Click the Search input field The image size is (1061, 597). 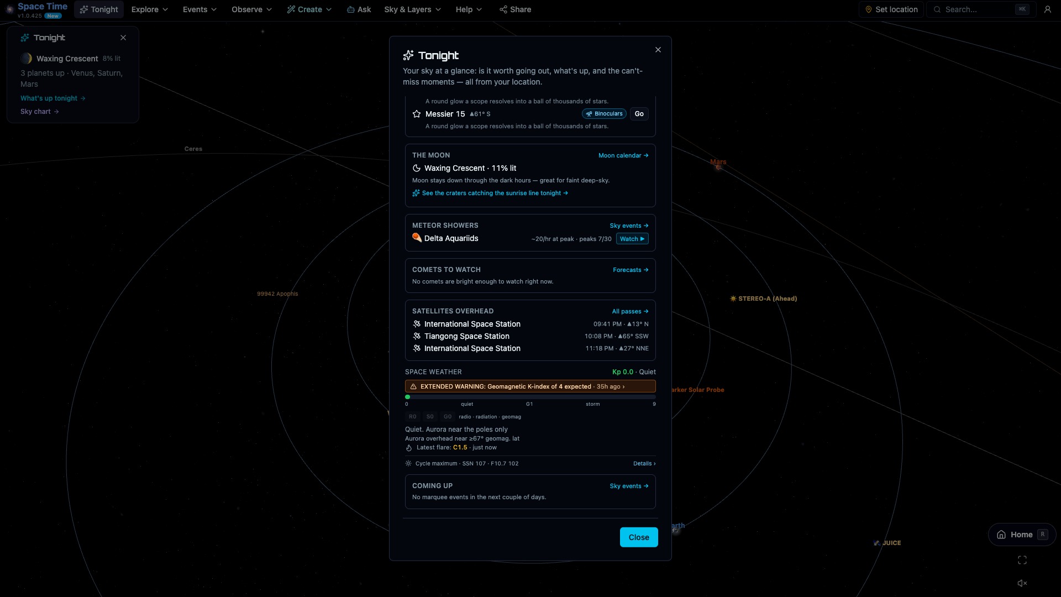pyautogui.click(x=978, y=9)
